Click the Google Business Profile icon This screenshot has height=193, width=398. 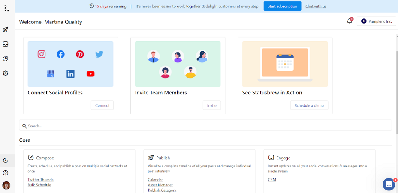(51, 74)
